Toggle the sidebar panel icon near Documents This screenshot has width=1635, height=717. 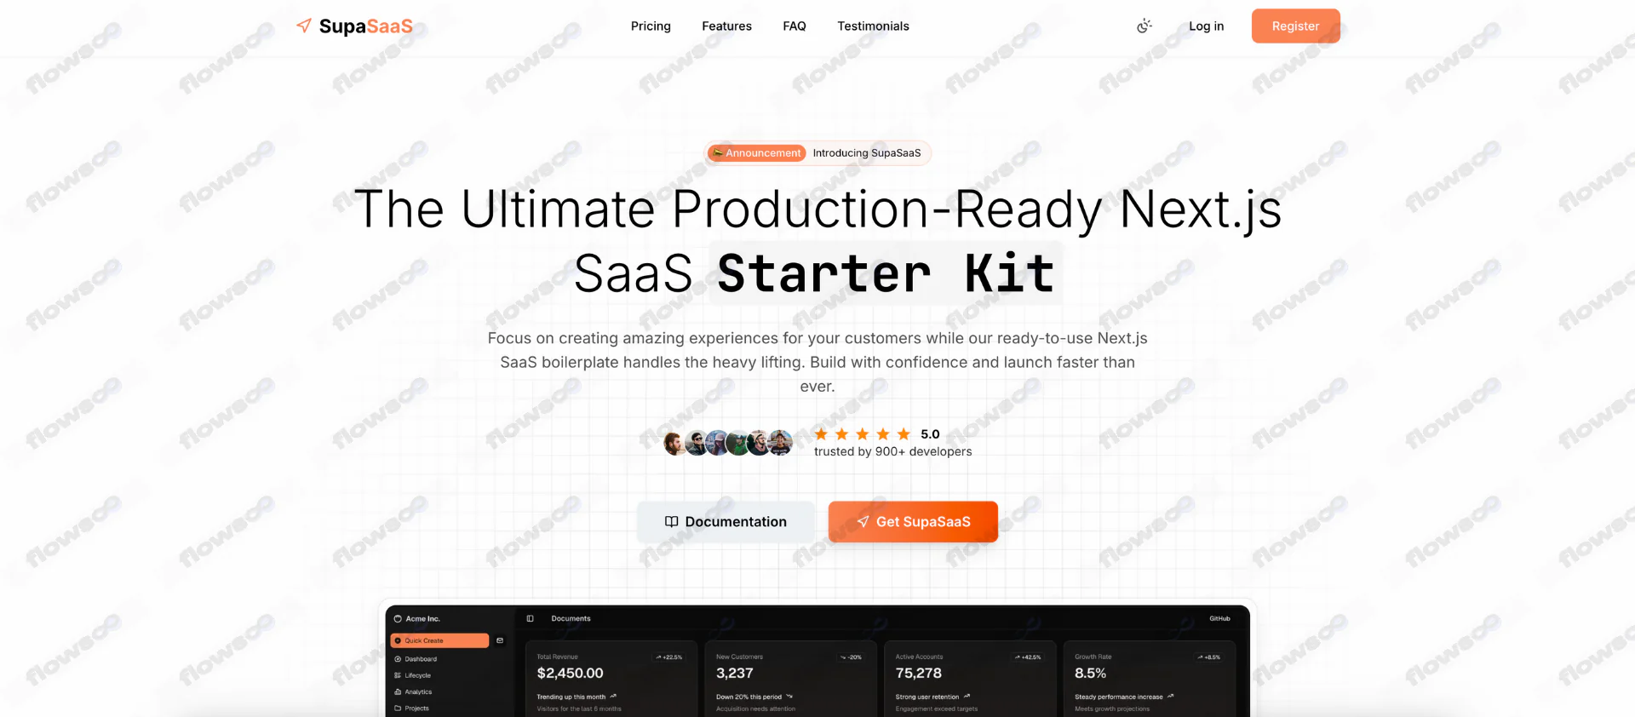tap(530, 618)
